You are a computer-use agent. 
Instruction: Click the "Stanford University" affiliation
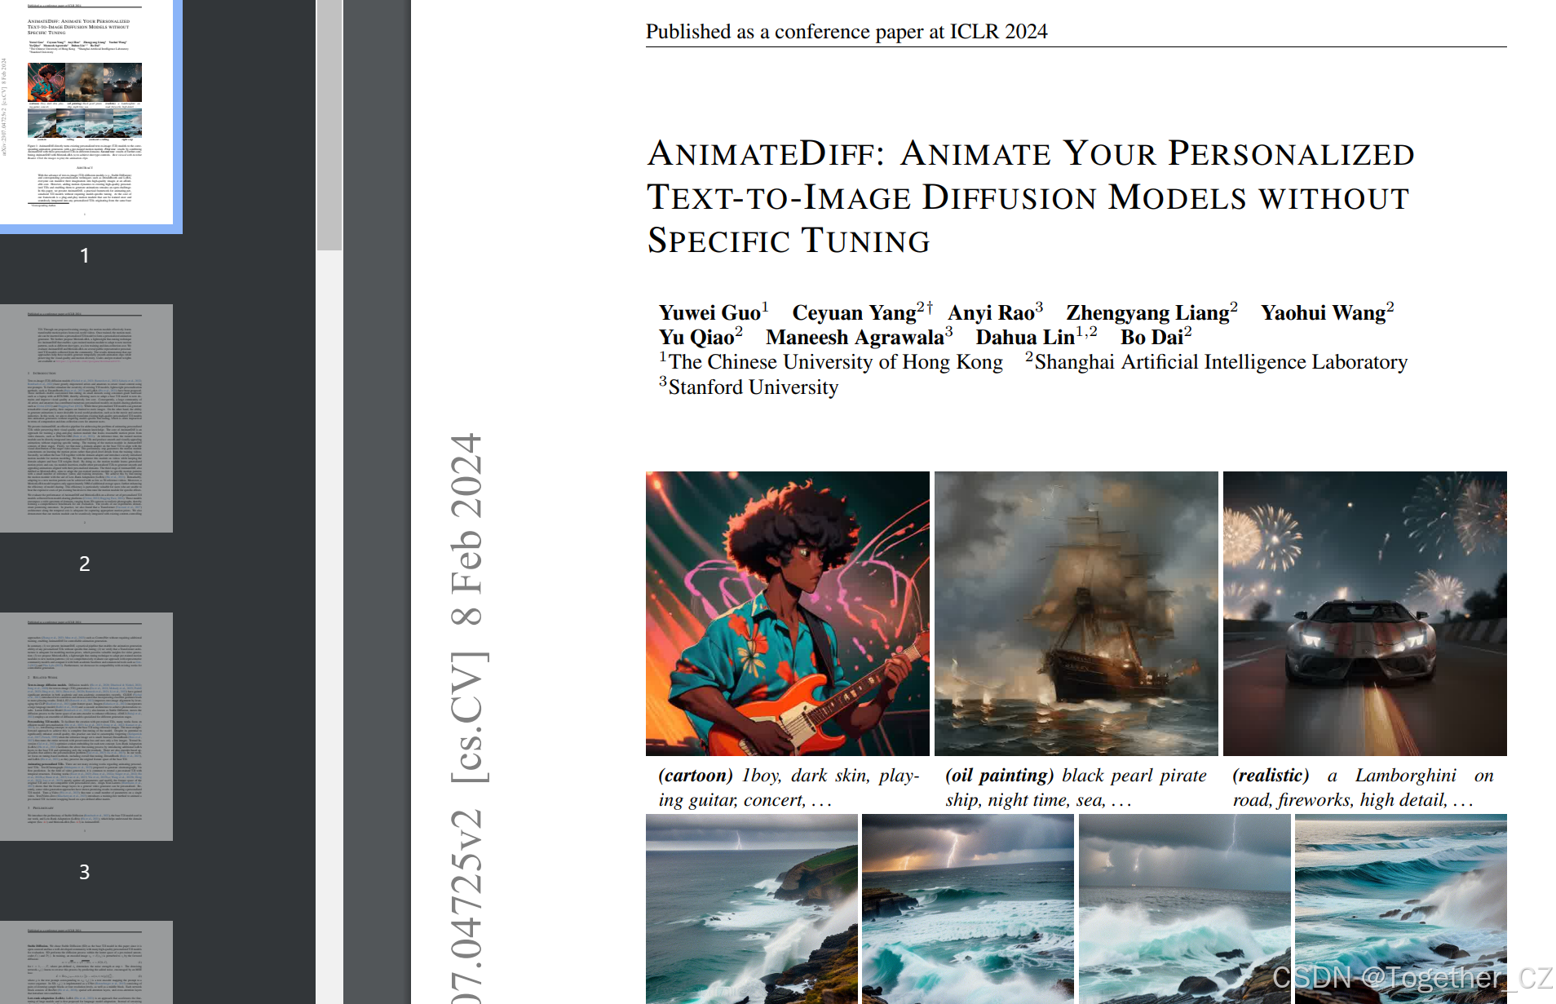pos(753,387)
